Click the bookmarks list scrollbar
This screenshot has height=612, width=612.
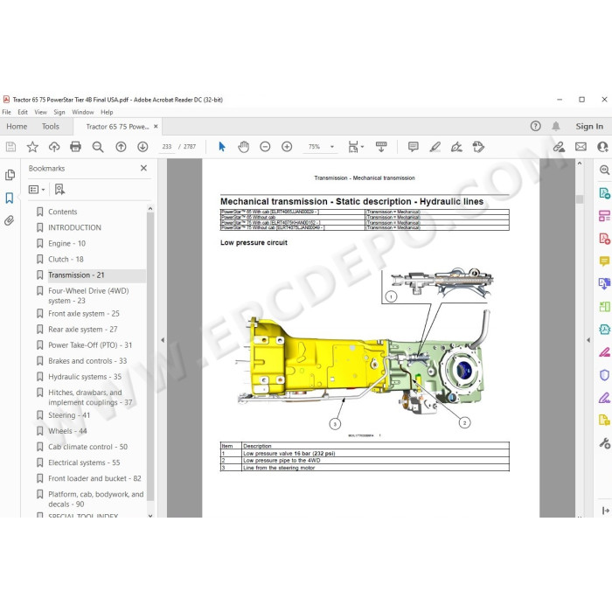150,357
